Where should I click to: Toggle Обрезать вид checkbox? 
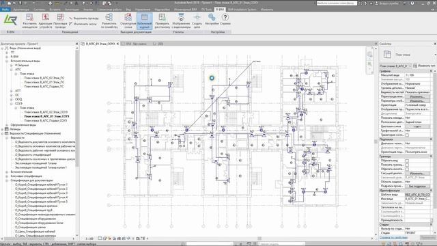click(407, 161)
